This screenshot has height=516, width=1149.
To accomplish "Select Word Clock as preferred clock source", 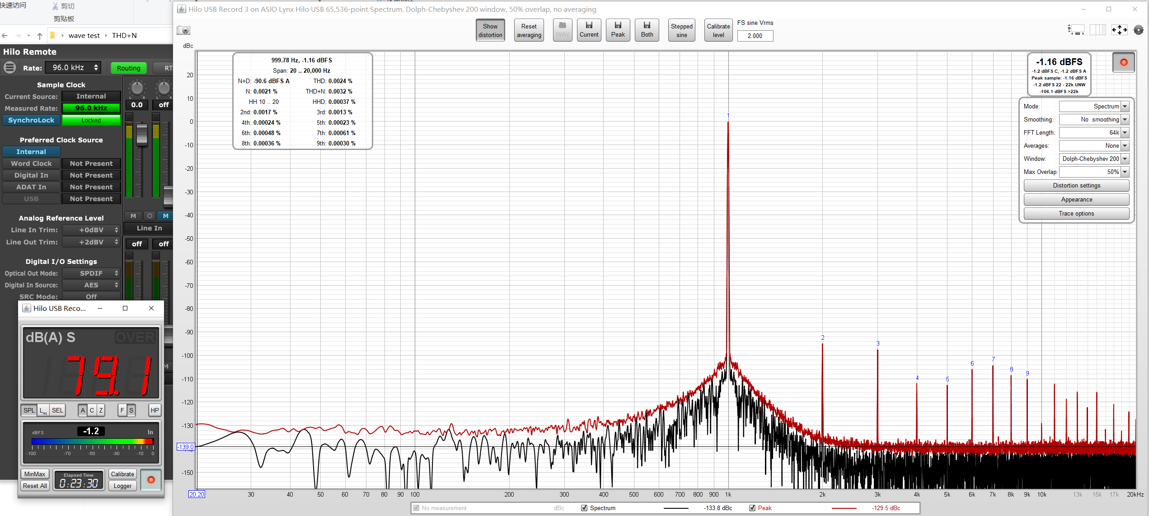I will [31, 164].
